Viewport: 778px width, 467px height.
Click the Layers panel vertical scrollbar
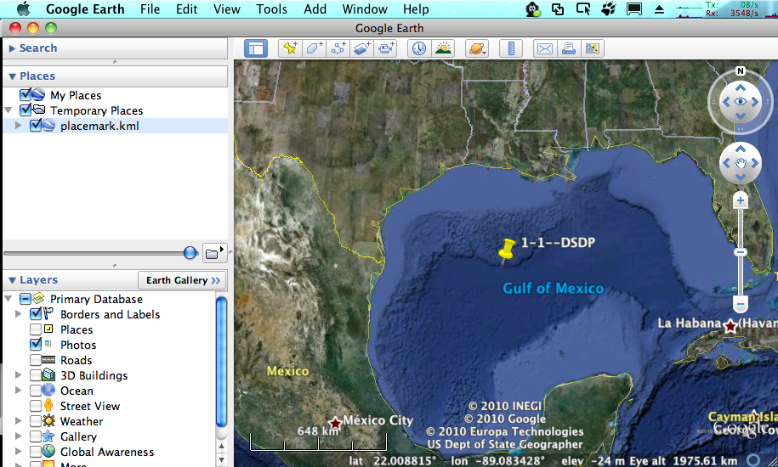point(221,362)
